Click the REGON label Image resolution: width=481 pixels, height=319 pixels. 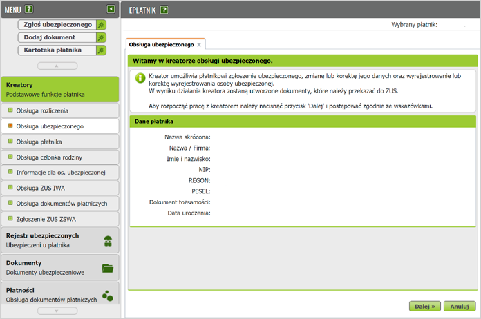(200, 180)
